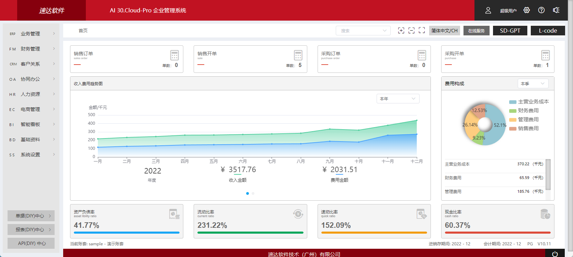Toggle fullscreen with the frame icon
Viewport: 573px width, 257px height.
tap(422, 30)
